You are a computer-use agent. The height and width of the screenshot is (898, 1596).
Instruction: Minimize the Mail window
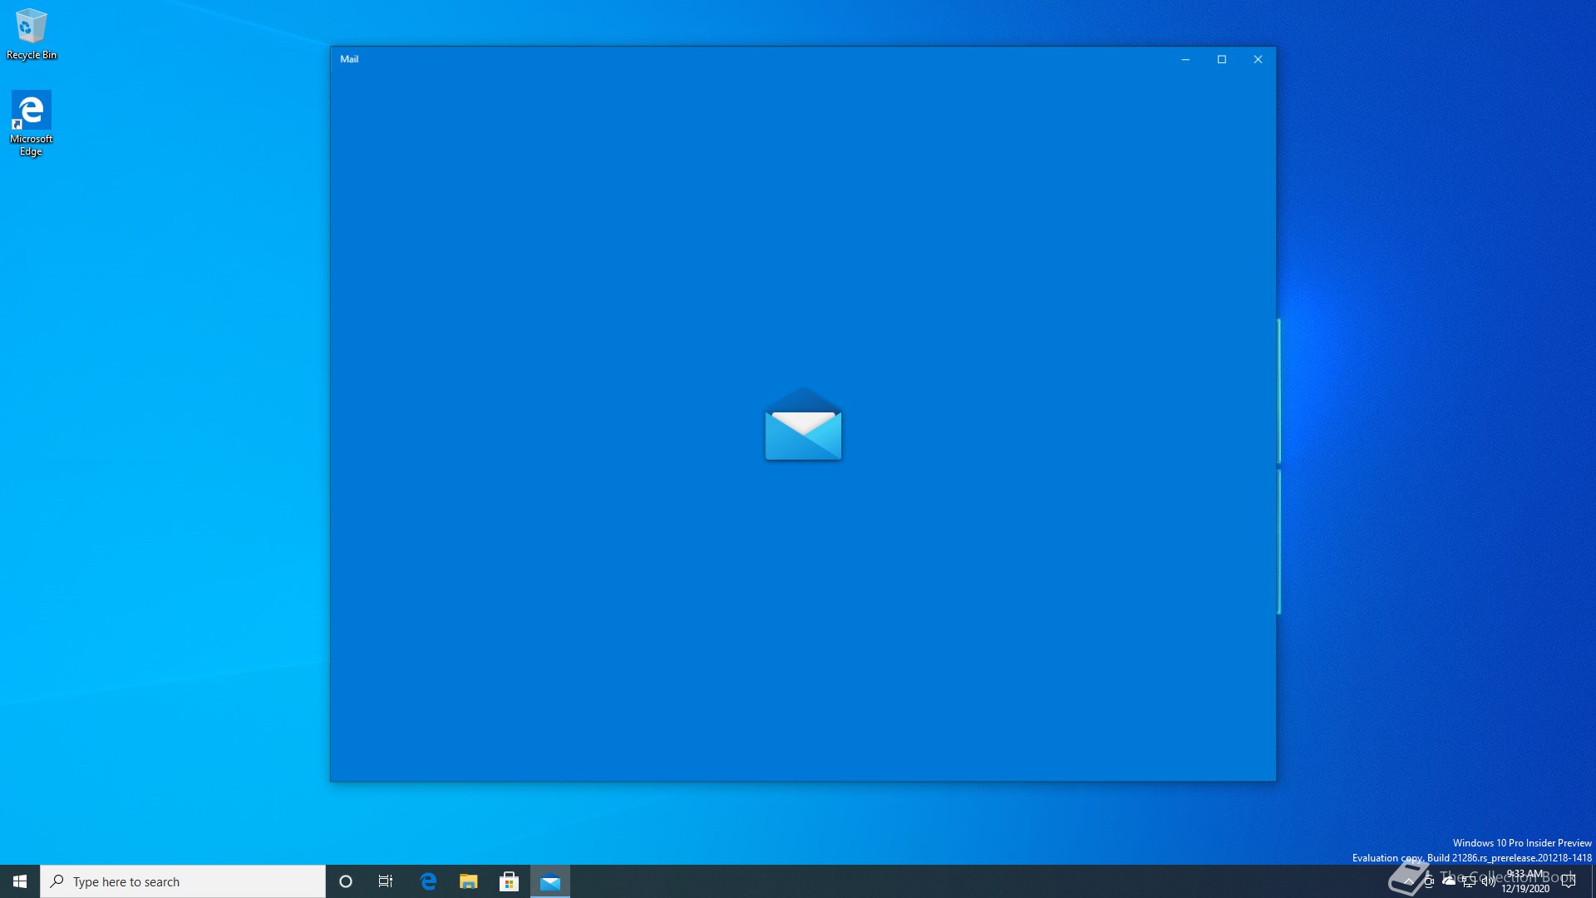pos(1185,59)
